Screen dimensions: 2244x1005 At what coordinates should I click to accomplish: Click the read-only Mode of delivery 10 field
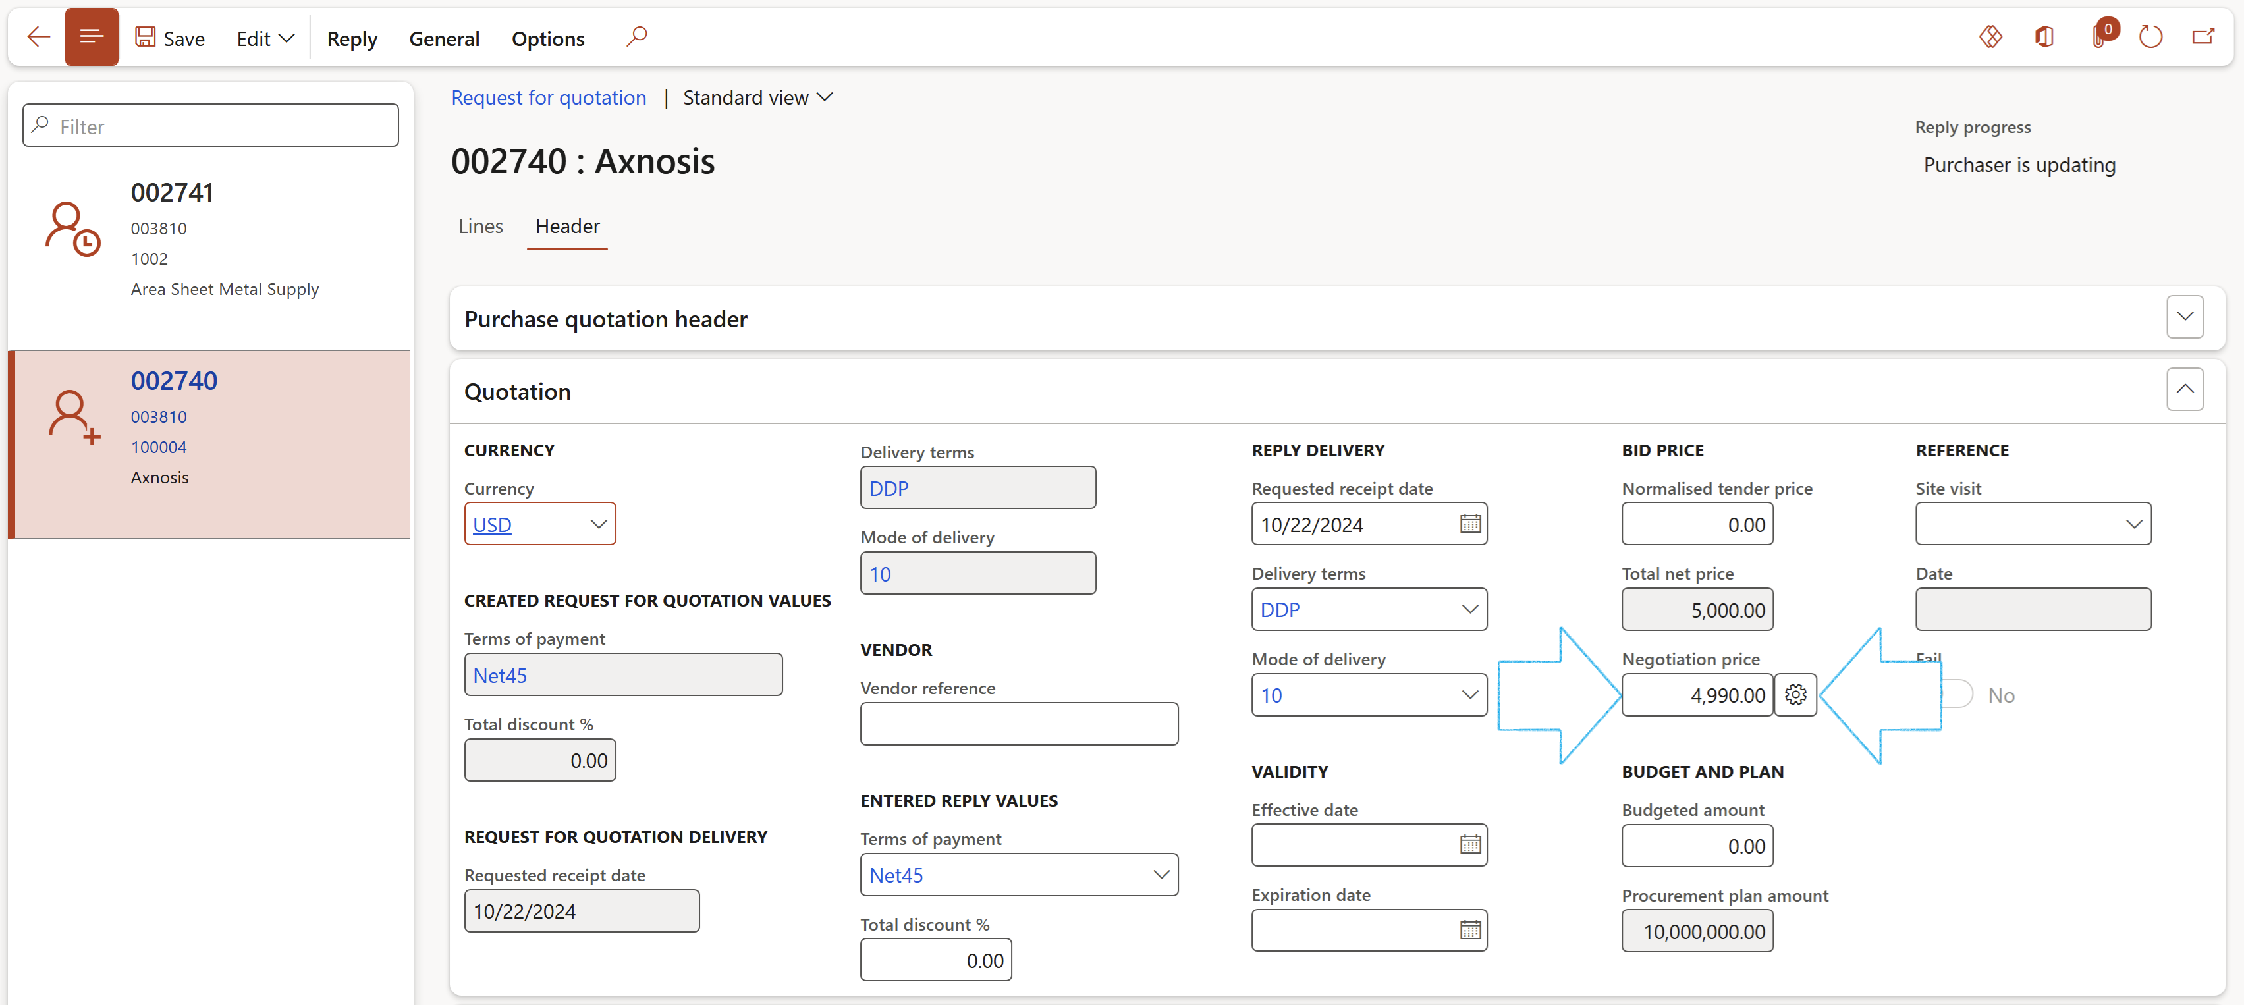(978, 573)
